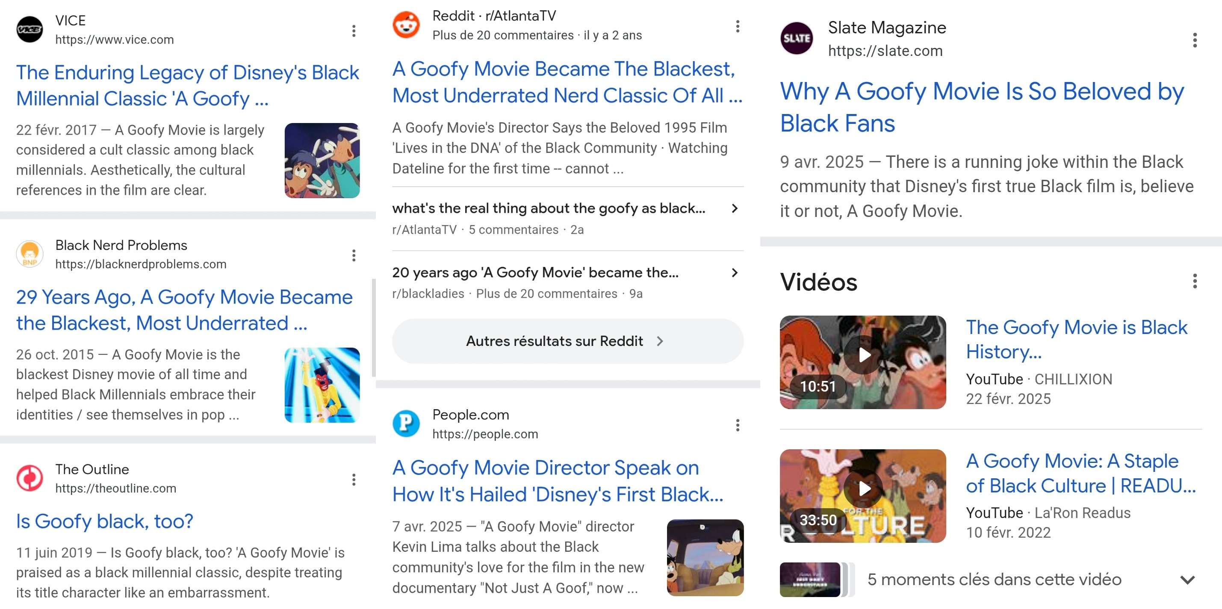The image size is (1222, 609).
Task: Open 'A Goofy Movie Director Speak on' link
Action: coord(558,481)
